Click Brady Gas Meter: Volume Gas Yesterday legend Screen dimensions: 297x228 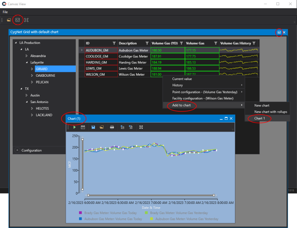[x=179, y=213]
